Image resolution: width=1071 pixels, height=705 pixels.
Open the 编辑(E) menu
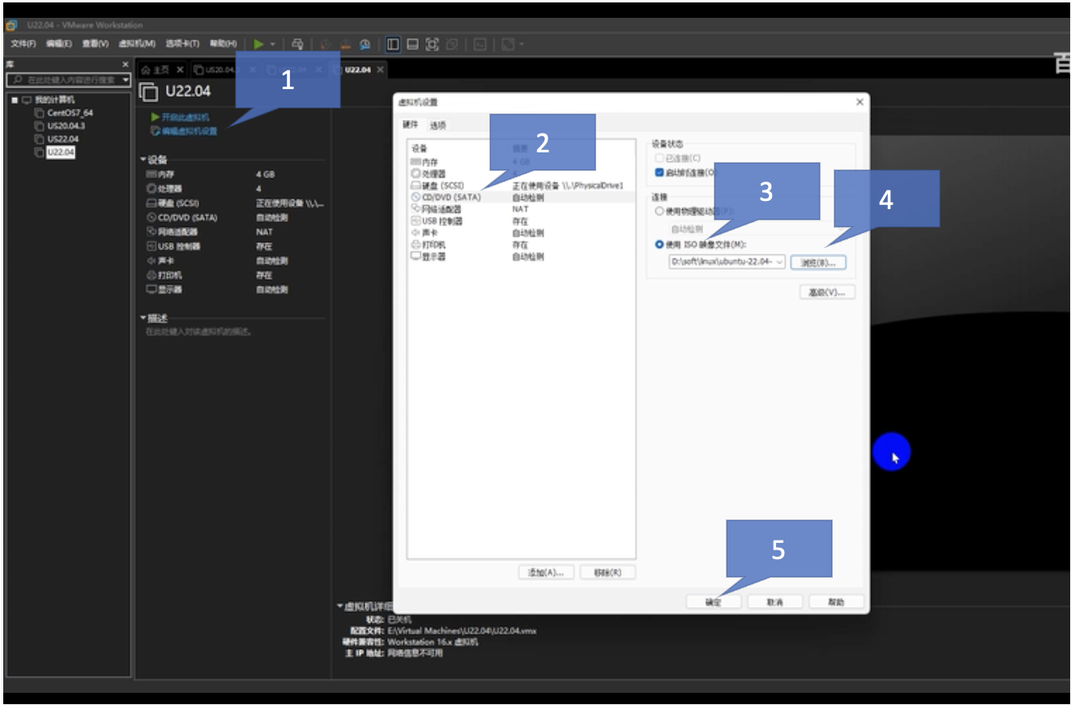point(59,44)
